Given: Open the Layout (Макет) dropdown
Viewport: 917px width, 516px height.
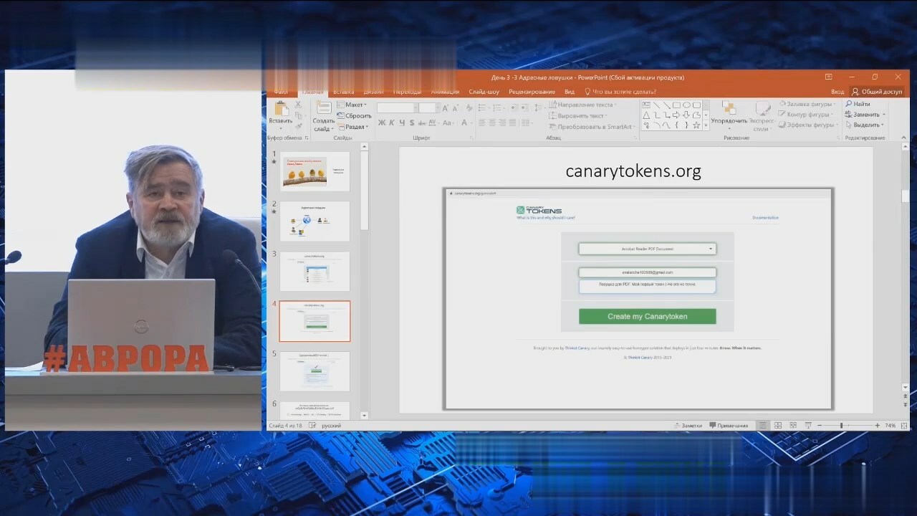Looking at the screenshot, I should point(352,105).
